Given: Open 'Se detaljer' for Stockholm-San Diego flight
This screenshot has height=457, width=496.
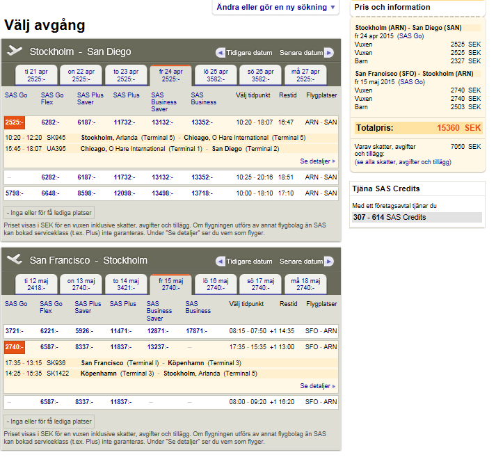Looking at the screenshot, I should pos(318,161).
